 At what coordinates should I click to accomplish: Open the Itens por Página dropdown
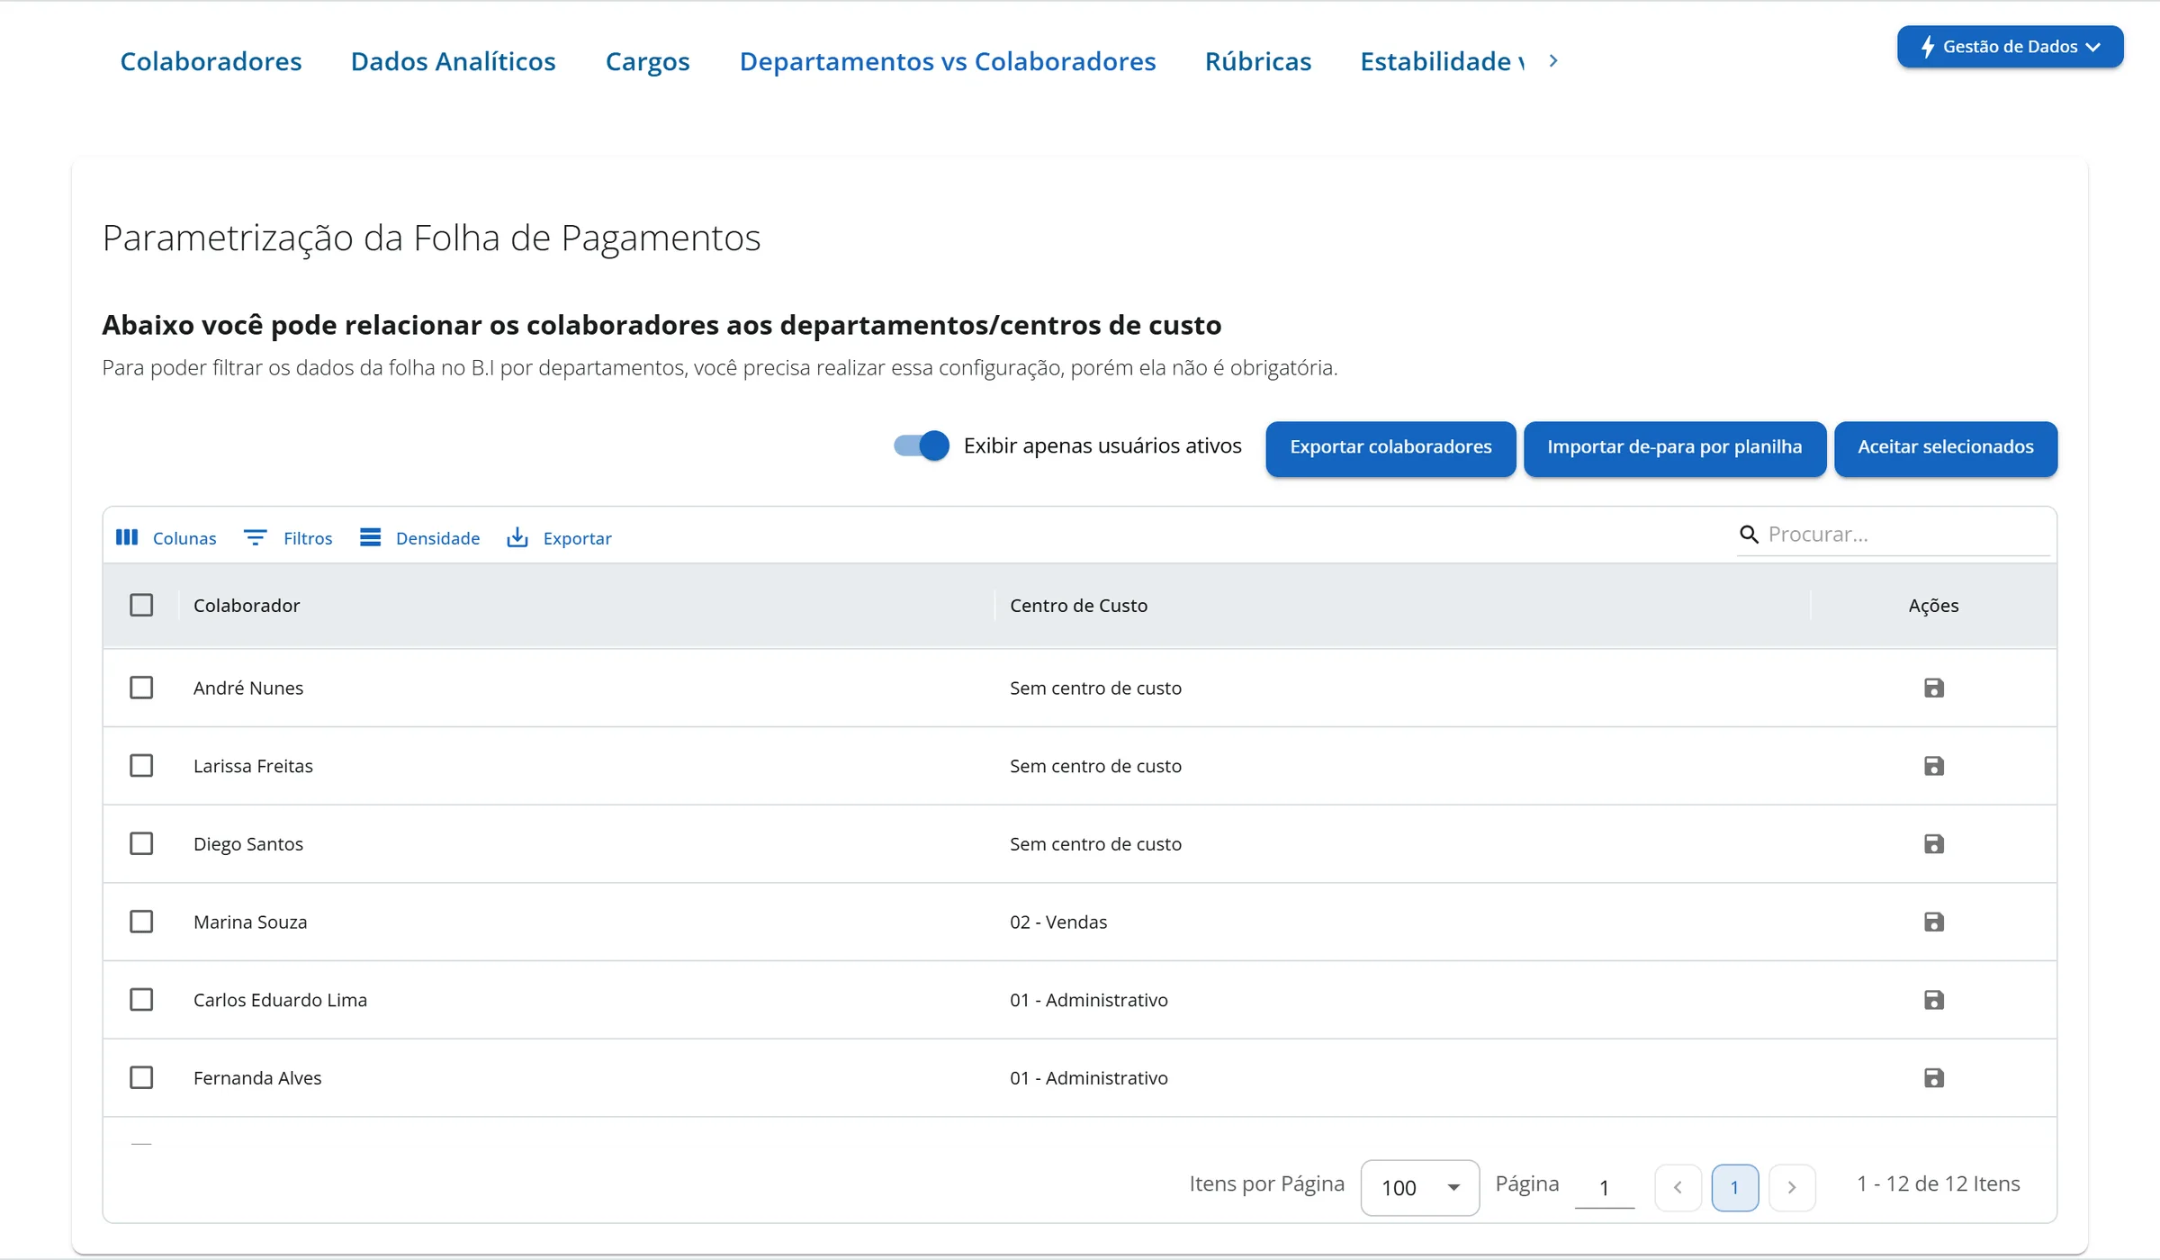click(x=1419, y=1188)
